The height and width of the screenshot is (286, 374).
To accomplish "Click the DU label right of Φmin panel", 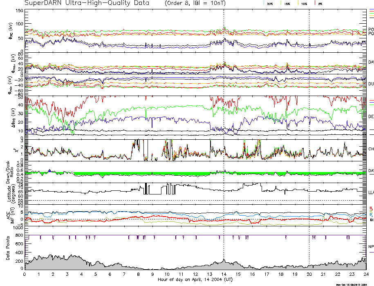I will [371, 84].
